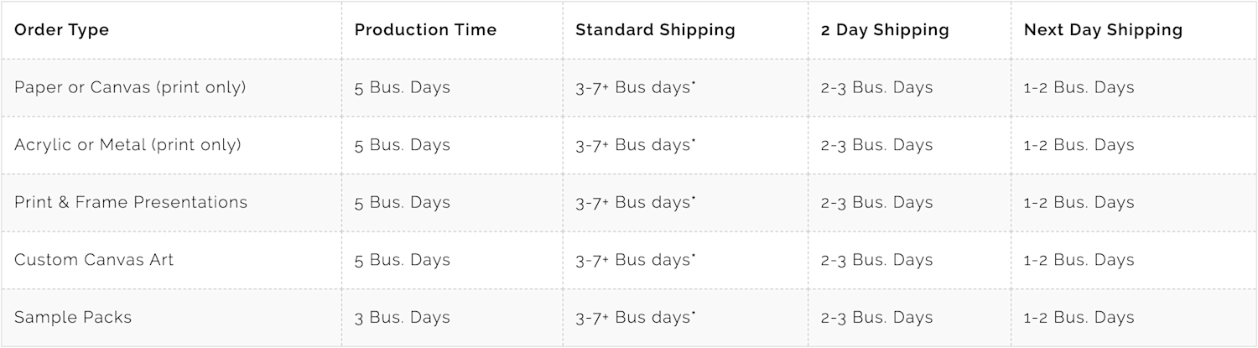Click the 3 Bus. Days production time for Sample Packs
The image size is (1258, 348).
[402, 318]
